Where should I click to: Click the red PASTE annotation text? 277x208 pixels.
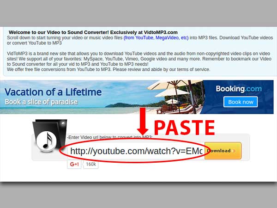[184, 127]
